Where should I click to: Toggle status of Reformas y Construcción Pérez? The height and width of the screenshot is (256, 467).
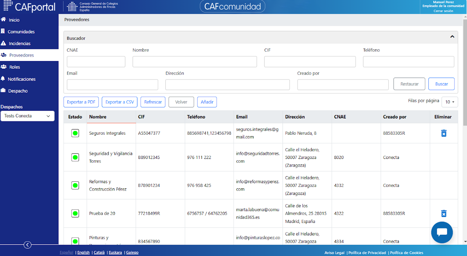point(75,185)
